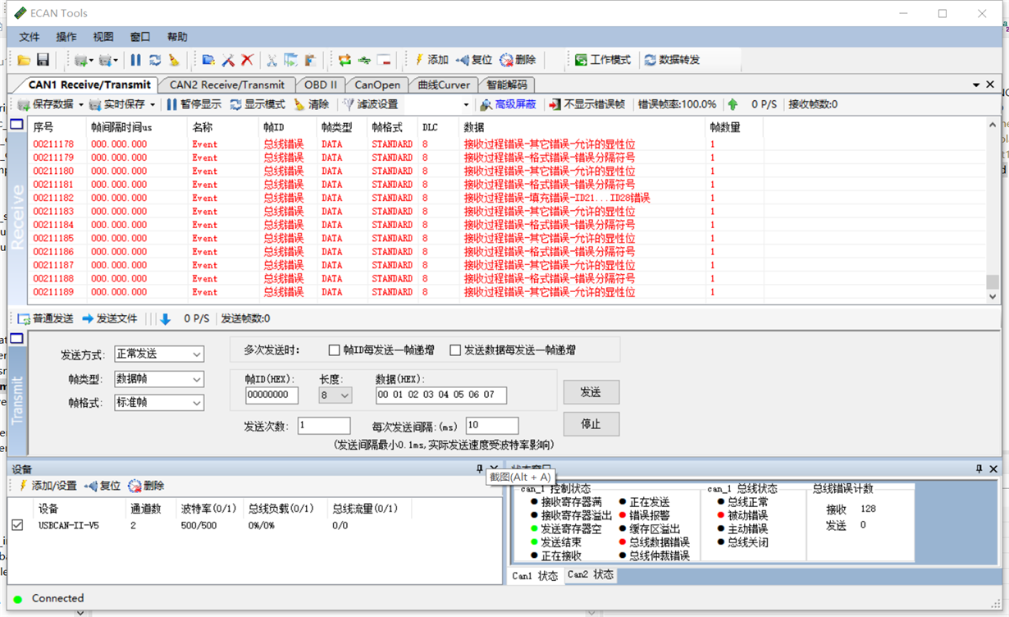Click the blue square icon above the Transmit label
Image resolution: width=1009 pixels, height=617 pixels.
[16, 338]
